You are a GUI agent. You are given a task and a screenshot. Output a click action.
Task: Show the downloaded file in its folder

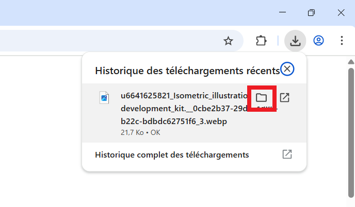pyautogui.click(x=262, y=97)
